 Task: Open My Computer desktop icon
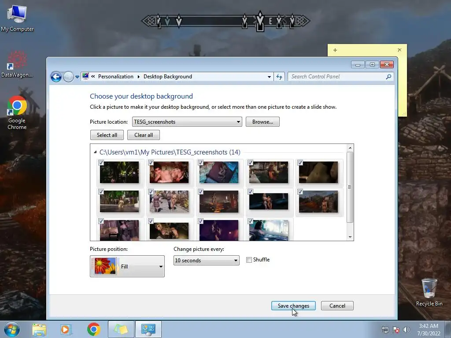coord(17,18)
